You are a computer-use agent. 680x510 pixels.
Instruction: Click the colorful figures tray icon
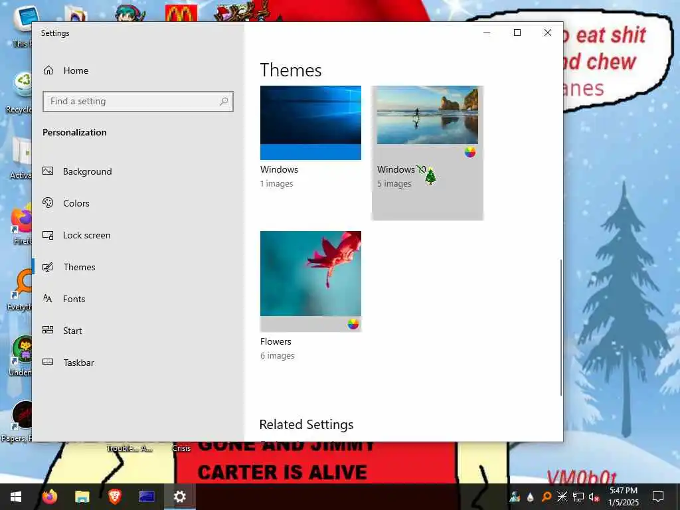click(515, 497)
